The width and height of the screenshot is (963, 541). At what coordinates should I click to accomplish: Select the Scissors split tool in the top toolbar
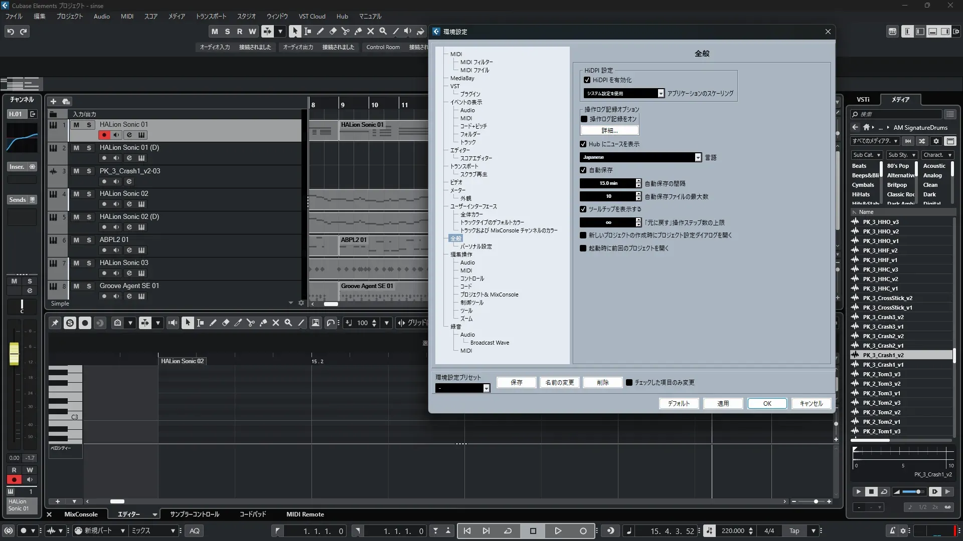(x=346, y=32)
